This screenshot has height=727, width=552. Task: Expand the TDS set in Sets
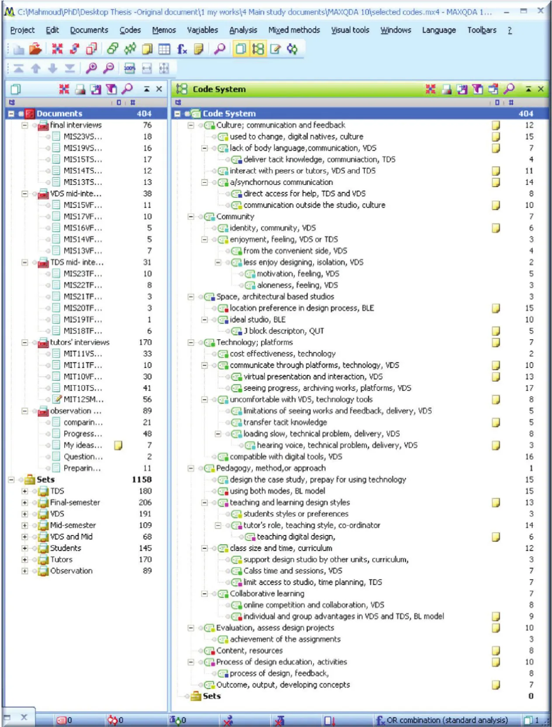(25, 491)
